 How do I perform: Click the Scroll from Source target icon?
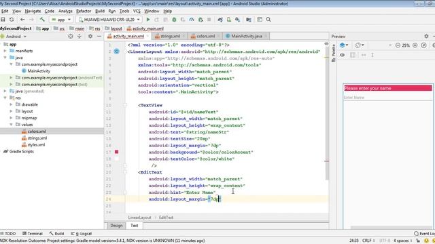[x=71, y=36]
